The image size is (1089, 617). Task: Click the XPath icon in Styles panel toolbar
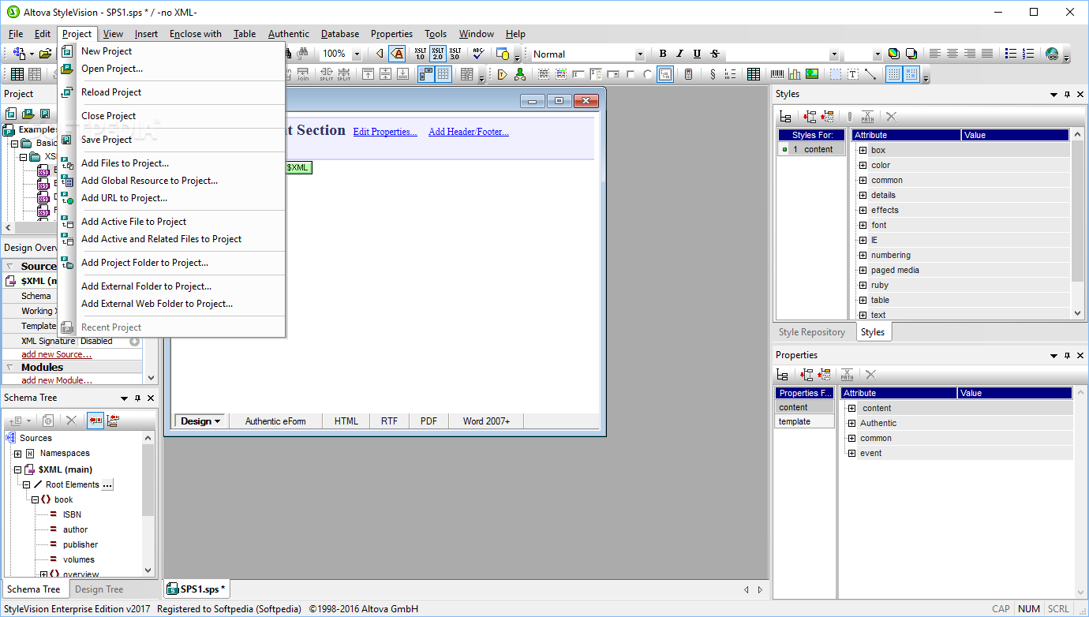(867, 117)
